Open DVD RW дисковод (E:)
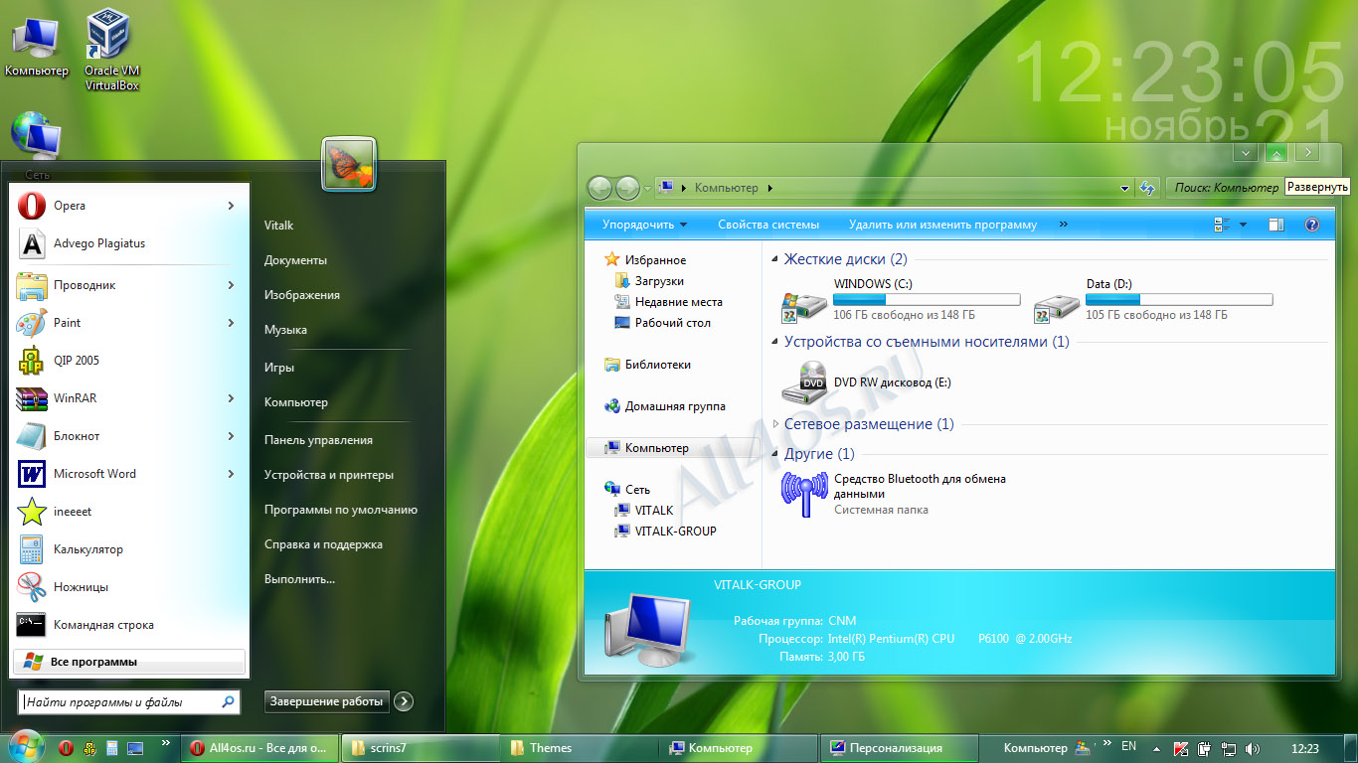Image resolution: width=1358 pixels, height=763 pixels. click(868, 381)
